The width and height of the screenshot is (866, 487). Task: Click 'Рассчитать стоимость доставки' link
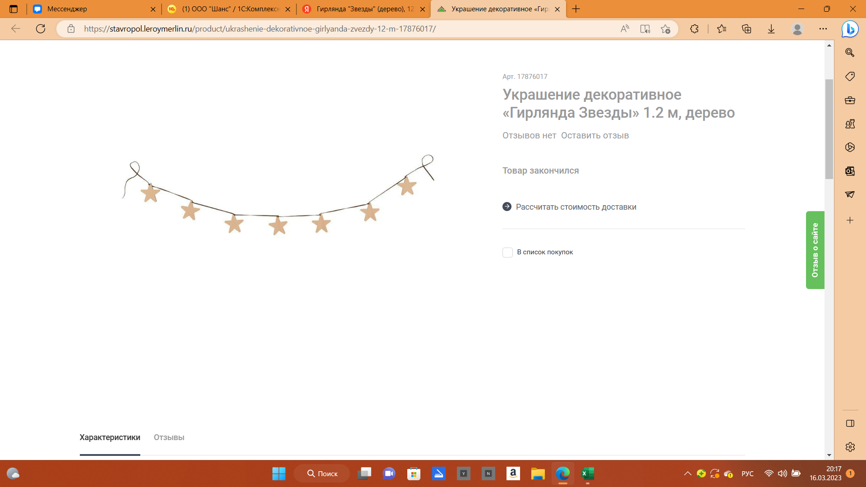[576, 207]
